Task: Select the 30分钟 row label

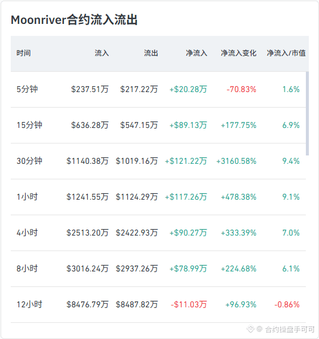Action: pyautogui.click(x=29, y=161)
